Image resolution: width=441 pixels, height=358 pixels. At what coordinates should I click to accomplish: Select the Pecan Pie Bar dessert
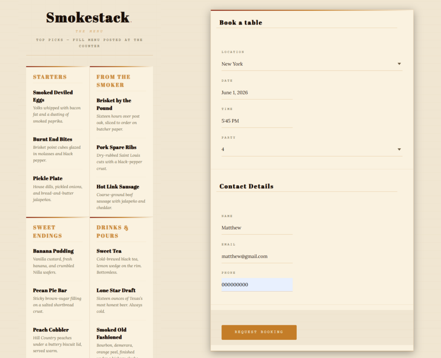pos(50,290)
